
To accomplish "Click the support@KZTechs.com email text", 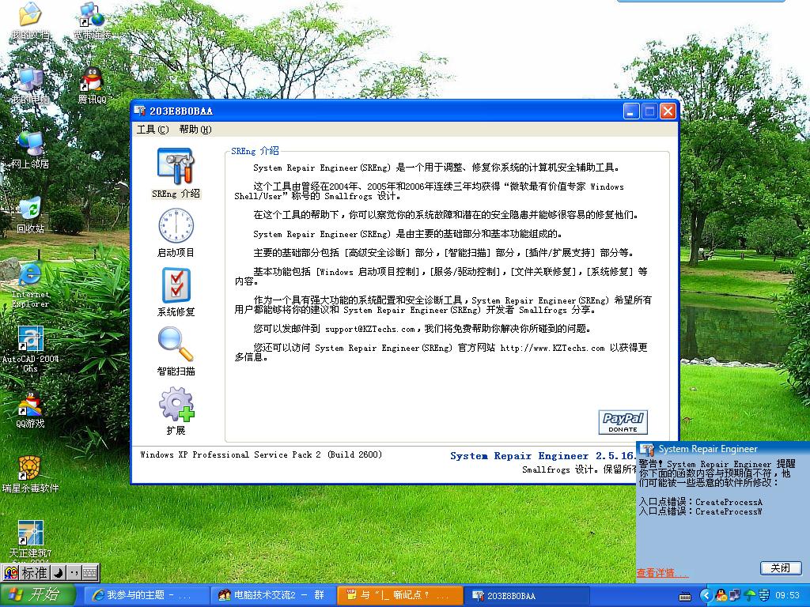I will [370, 329].
